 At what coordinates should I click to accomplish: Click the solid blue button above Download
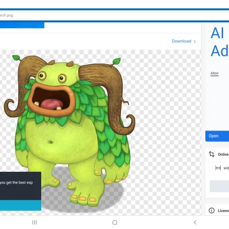pos(22,25)
